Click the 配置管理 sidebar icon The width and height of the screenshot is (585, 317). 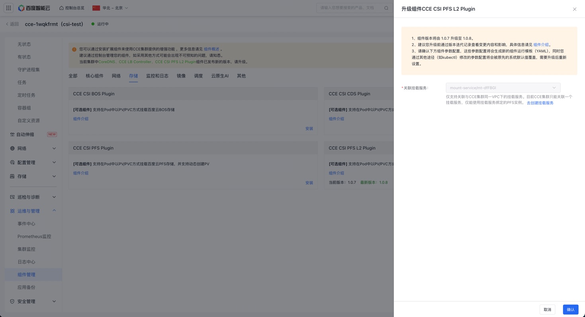(x=12, y=162)
